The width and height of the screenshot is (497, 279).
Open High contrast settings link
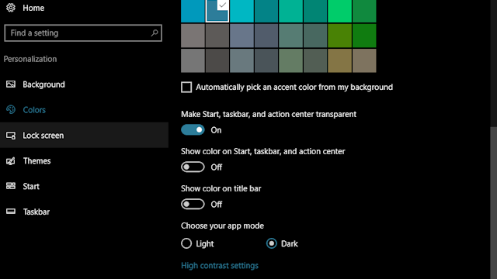coord(220,265)
